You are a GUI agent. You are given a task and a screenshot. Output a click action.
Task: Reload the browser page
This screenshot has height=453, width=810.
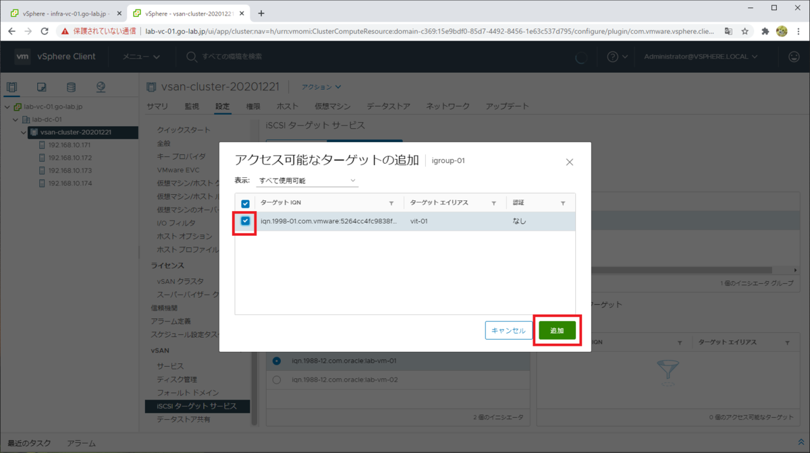45,31
